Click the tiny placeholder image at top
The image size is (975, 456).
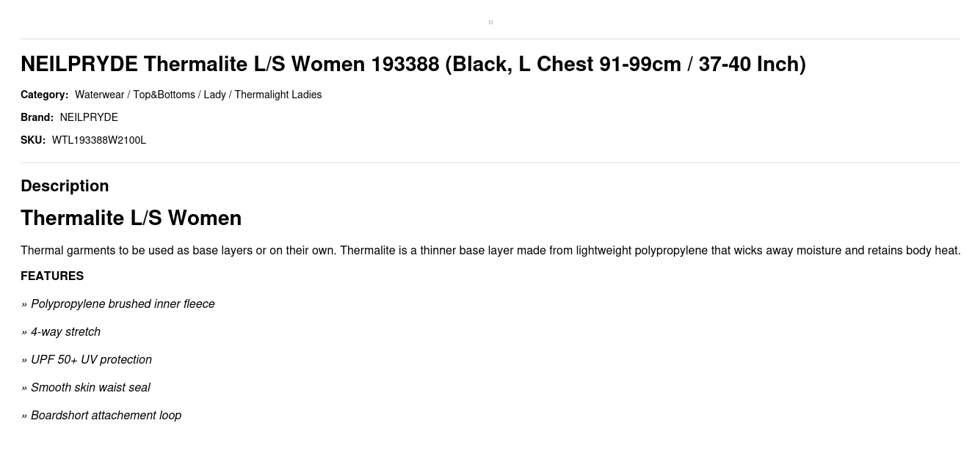(x=490, y=23)
